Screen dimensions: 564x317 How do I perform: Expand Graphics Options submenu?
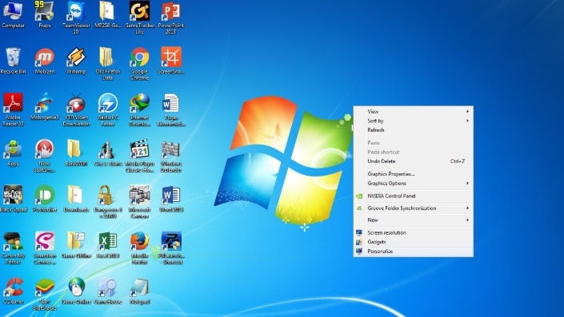(414, 183)
